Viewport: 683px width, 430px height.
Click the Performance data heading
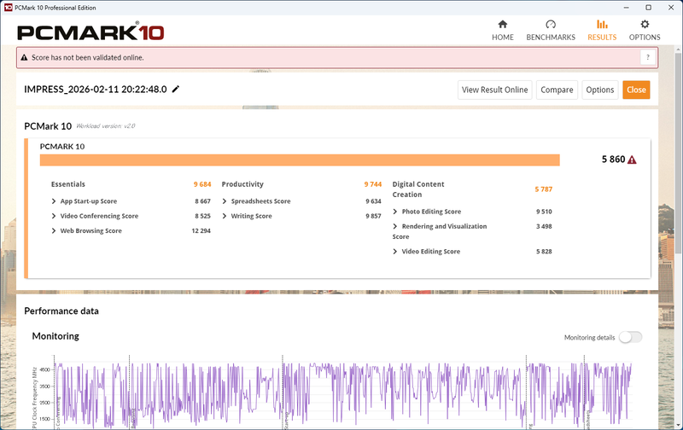(x=61, y=311)
